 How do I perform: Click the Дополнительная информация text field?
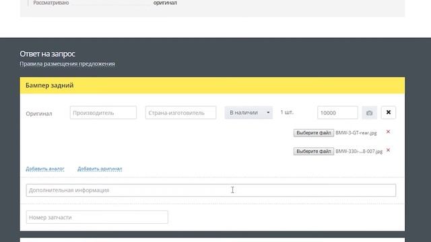pyautogui.click(x=211, y=190)
